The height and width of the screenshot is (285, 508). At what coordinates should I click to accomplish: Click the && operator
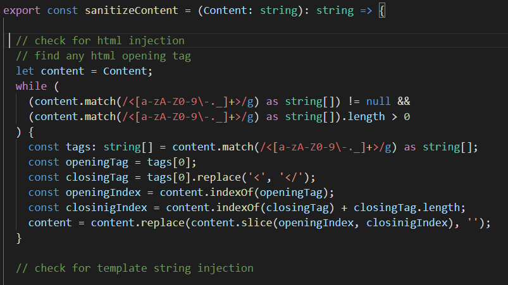pyautogui.click(x=404, y=102)
